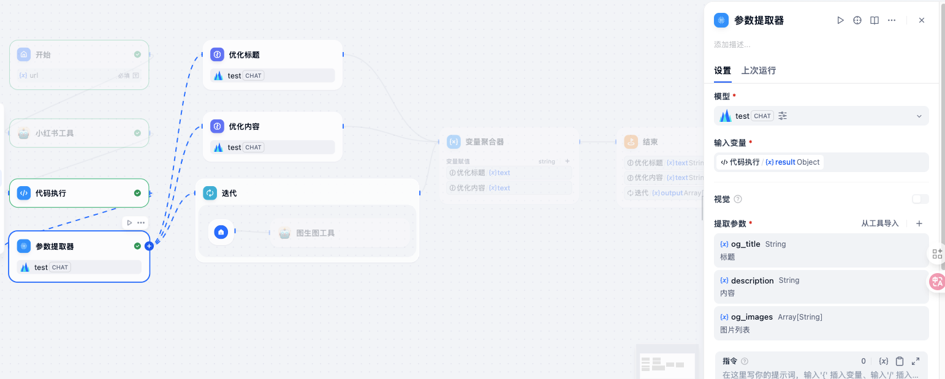The image size is (945, 379).
Task: Toggle the 视觉 vision switch
Action: point(920,199)
